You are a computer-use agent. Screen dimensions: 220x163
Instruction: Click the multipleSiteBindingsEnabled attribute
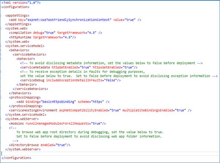[148, 110]
